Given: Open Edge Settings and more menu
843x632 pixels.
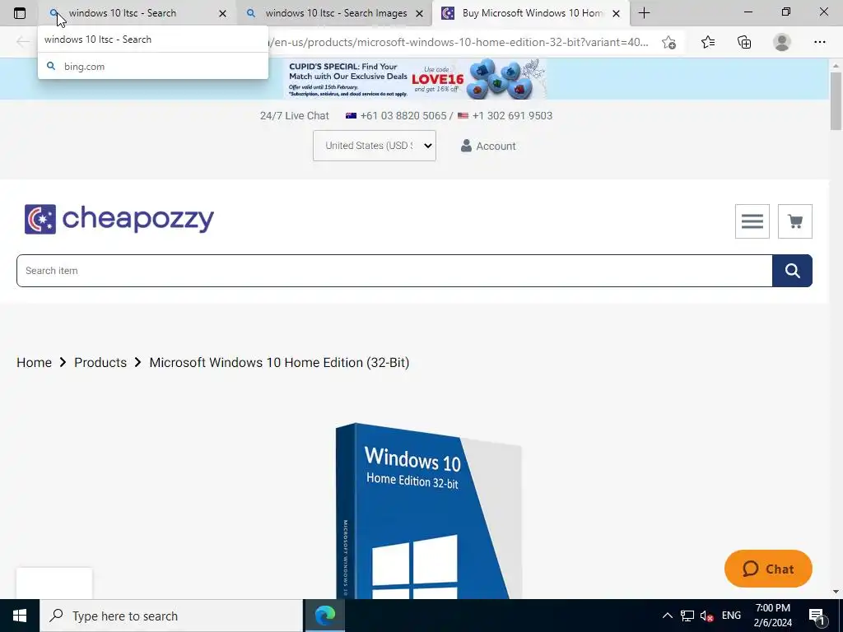Looking at the screenshot, I should pos(819,42).
